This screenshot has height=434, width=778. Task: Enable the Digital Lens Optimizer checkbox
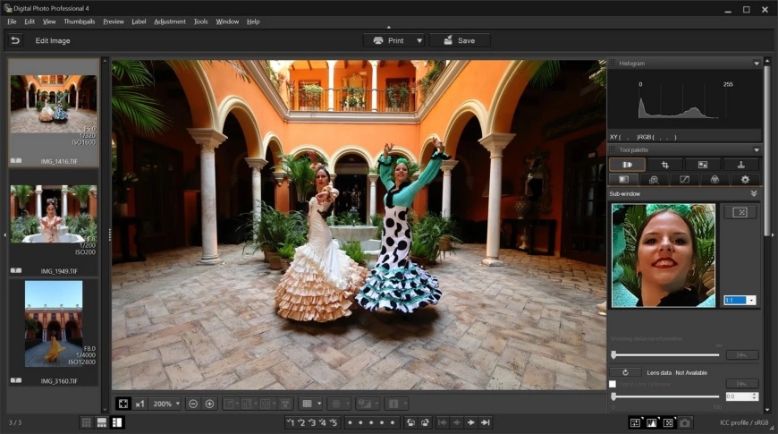(x=613, y=384)
